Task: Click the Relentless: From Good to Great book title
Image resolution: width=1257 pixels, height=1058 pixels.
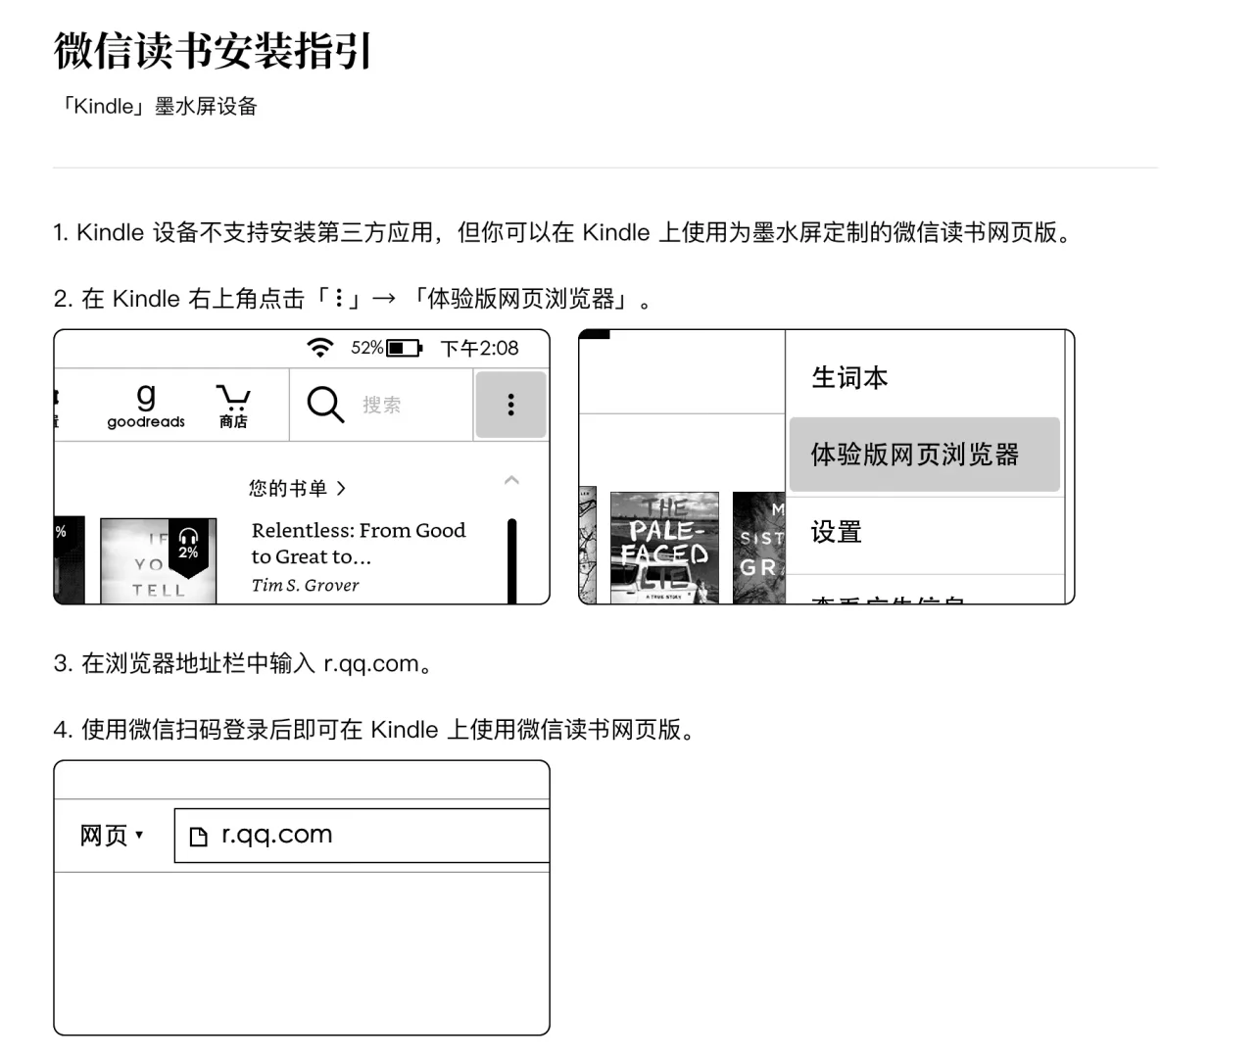Action: click(359, 544)
